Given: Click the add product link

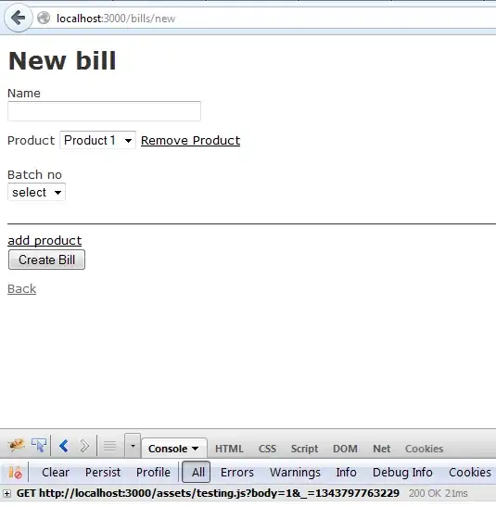Looking at the screenshot, I should point(45,241).
